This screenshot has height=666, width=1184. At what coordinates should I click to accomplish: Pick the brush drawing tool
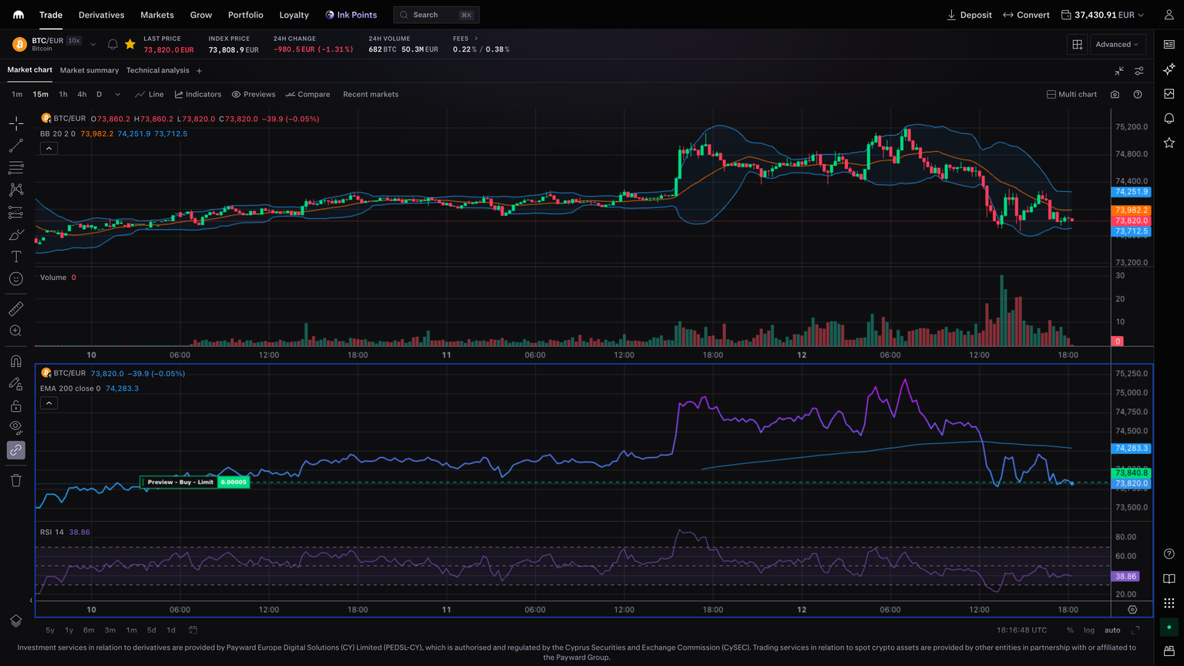(16, 234)
